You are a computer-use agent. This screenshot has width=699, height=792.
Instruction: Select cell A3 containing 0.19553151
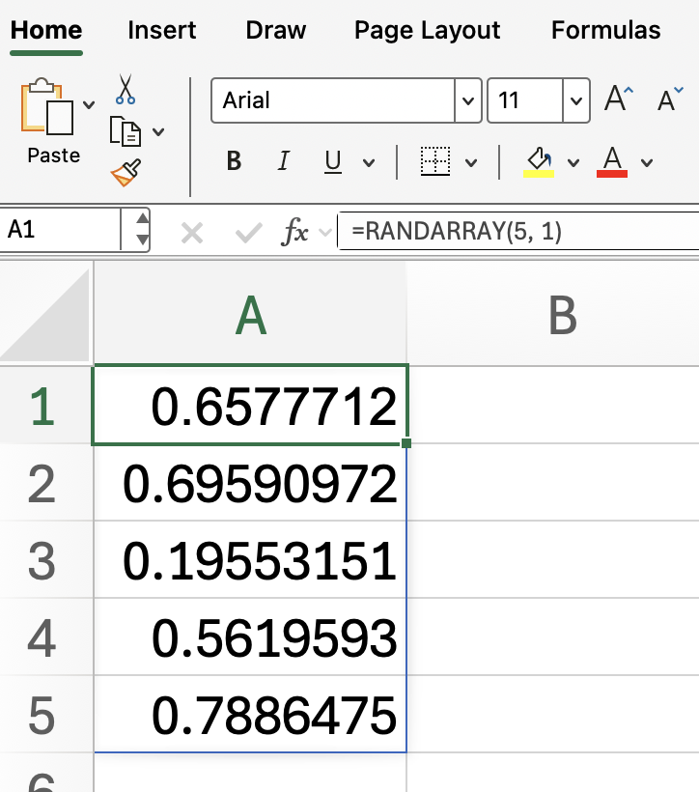pyautogui.click(x=251, y=561)
